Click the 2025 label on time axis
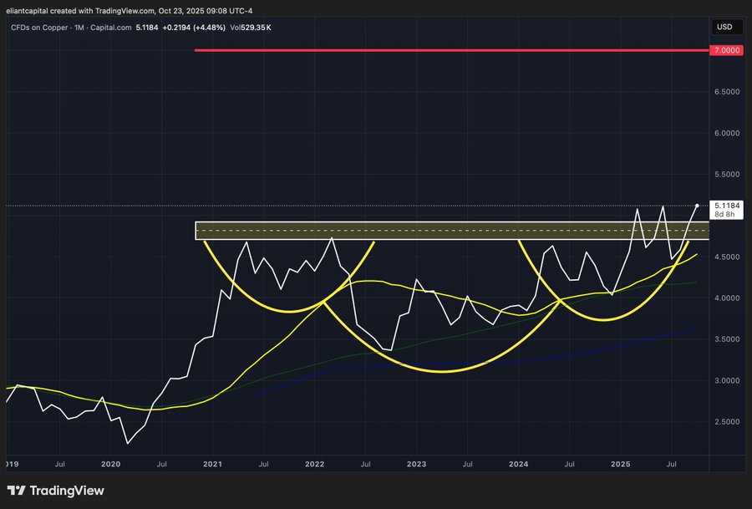 (x=620, y=462)
